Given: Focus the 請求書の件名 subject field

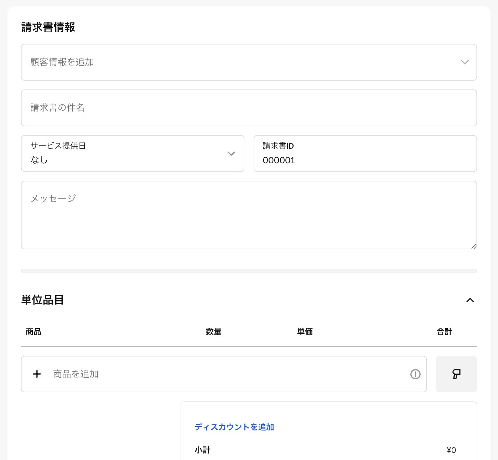Looking at the screenshot, I should click(x=249, y=108).
